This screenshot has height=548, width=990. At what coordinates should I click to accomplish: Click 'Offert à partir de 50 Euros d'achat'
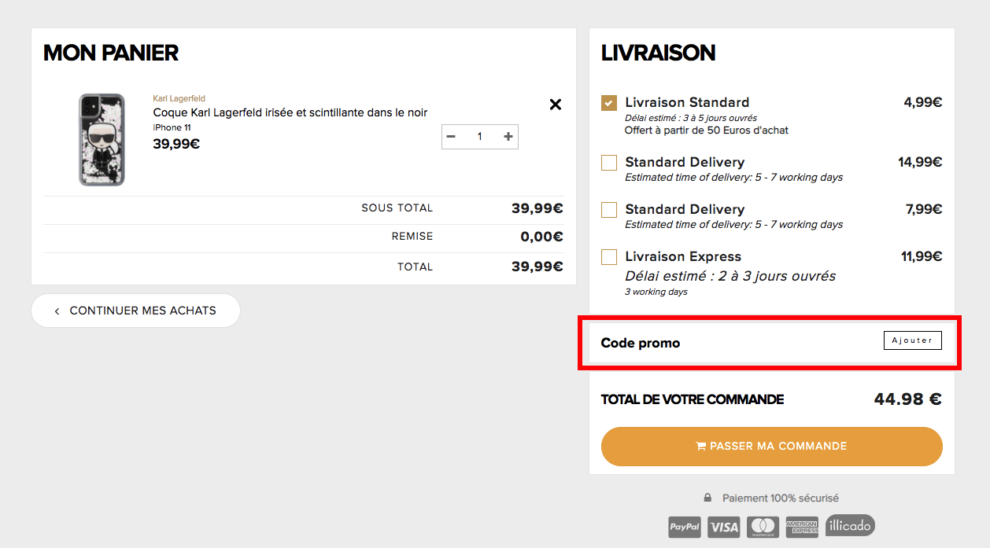click(x=707, y=130)
